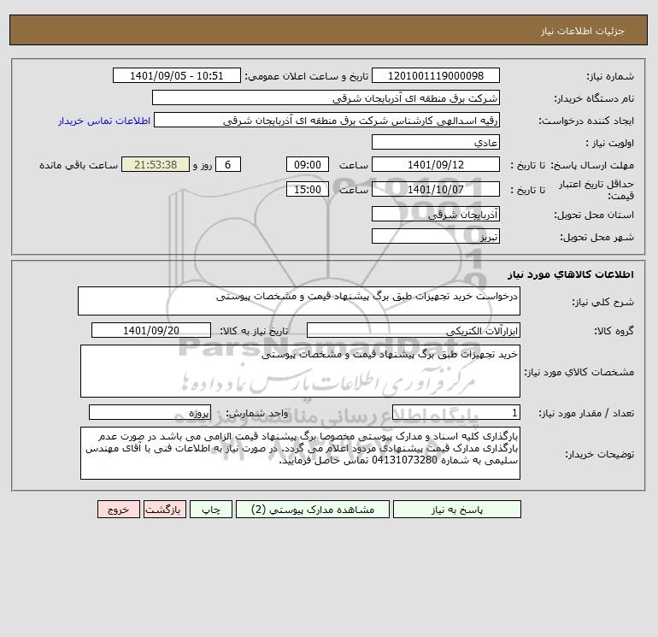Click 'تاریخ نیاز به کالا:' label
658x637 pixels.
click(x=255, y=331)
